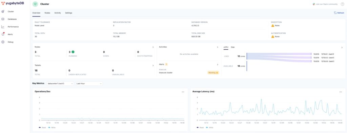Toggle Write series in Average Latency legend
The height and width of the screenshot is (133, 347).
(x=209, y=128)
